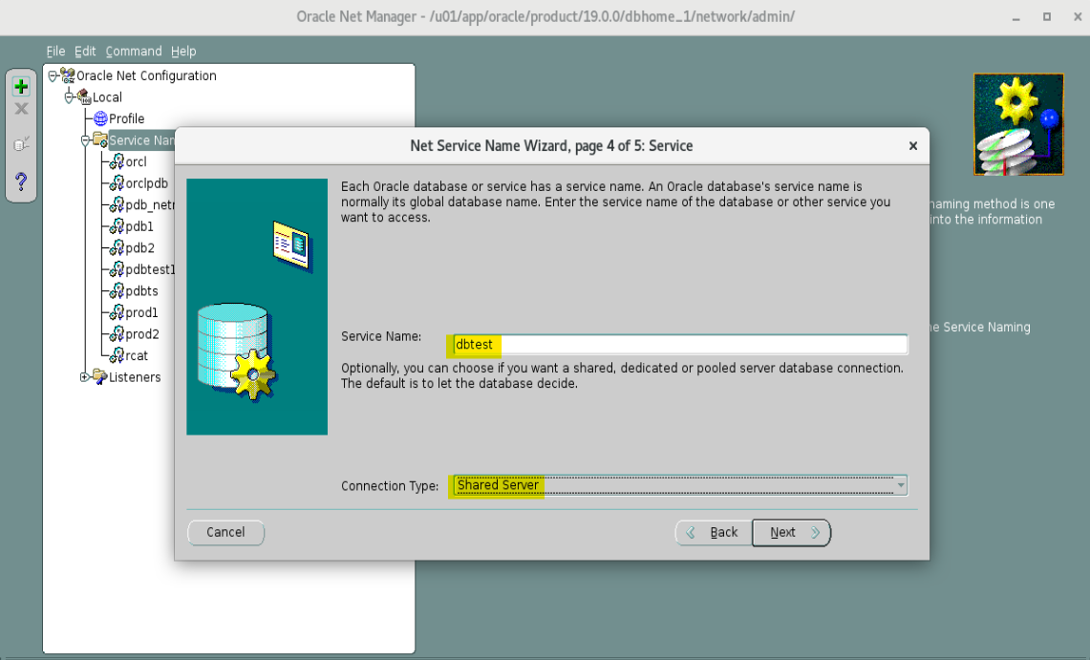This screenshot has width=1090, height=660.
Task: Collapse the Oracle Net Configuration node
Action: coord(53,75)
